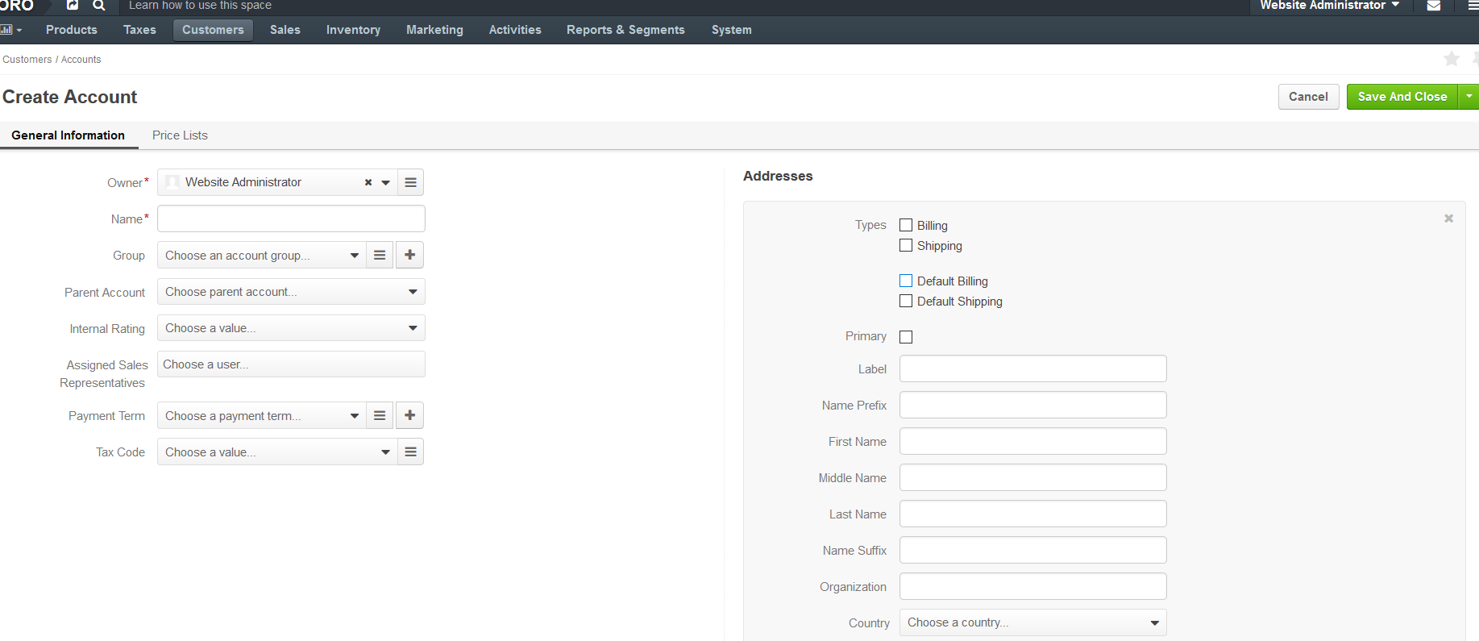This screenshot has height=641, width=1479.
Task: Click the Assigned Sales Representatives user field
Action: [291, 364]
